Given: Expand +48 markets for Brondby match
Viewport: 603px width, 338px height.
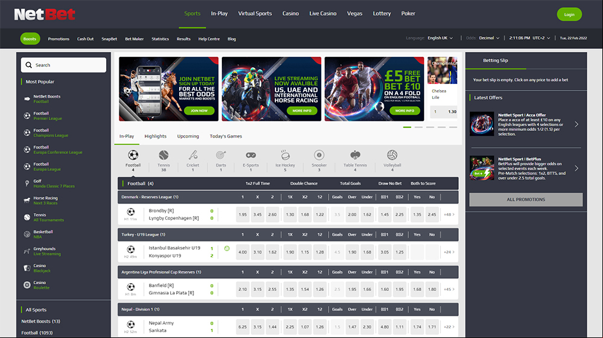Looking at the screenshot, I should (449, 214).
